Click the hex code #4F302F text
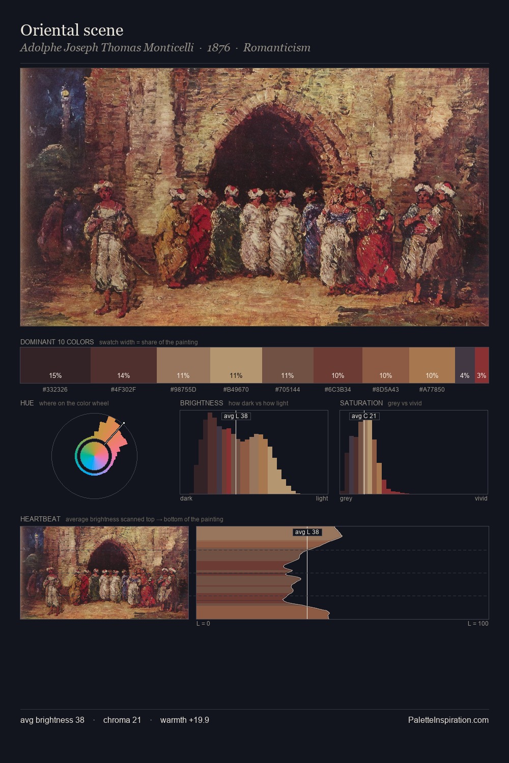The height and width of the screenshot is (763, 509). [x=124, y=390]
